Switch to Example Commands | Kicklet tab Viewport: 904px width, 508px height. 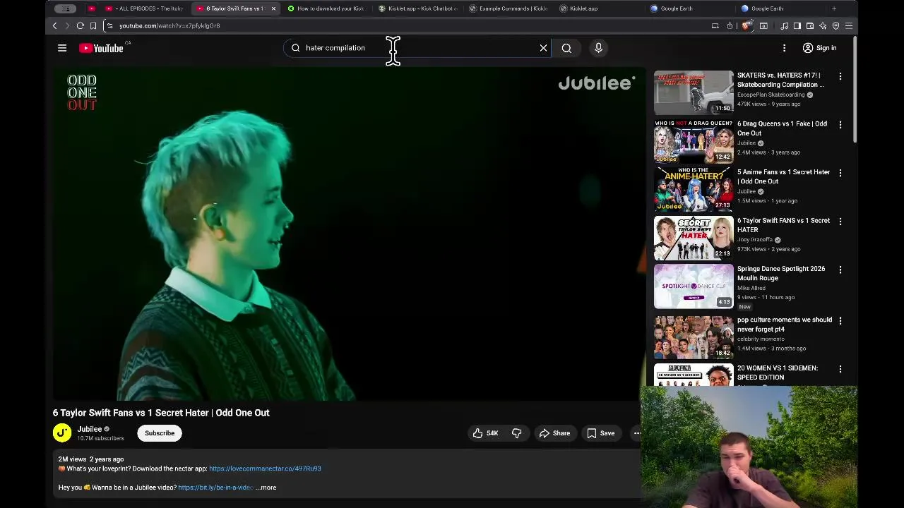509,8
